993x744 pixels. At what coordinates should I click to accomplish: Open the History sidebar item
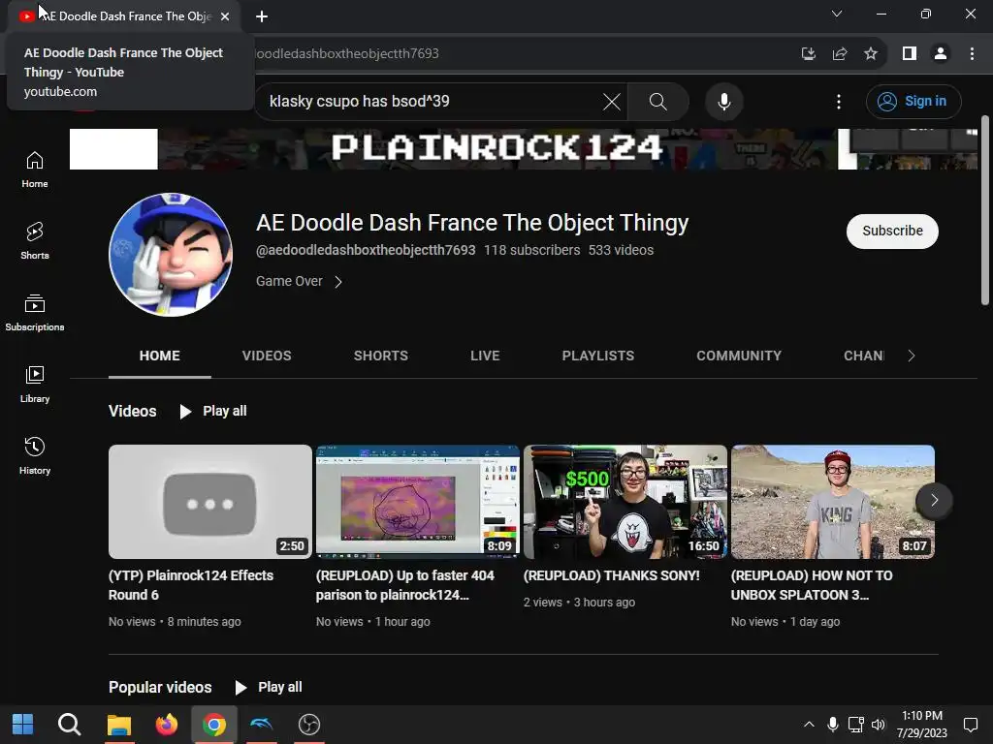click(x=34, y=455)
